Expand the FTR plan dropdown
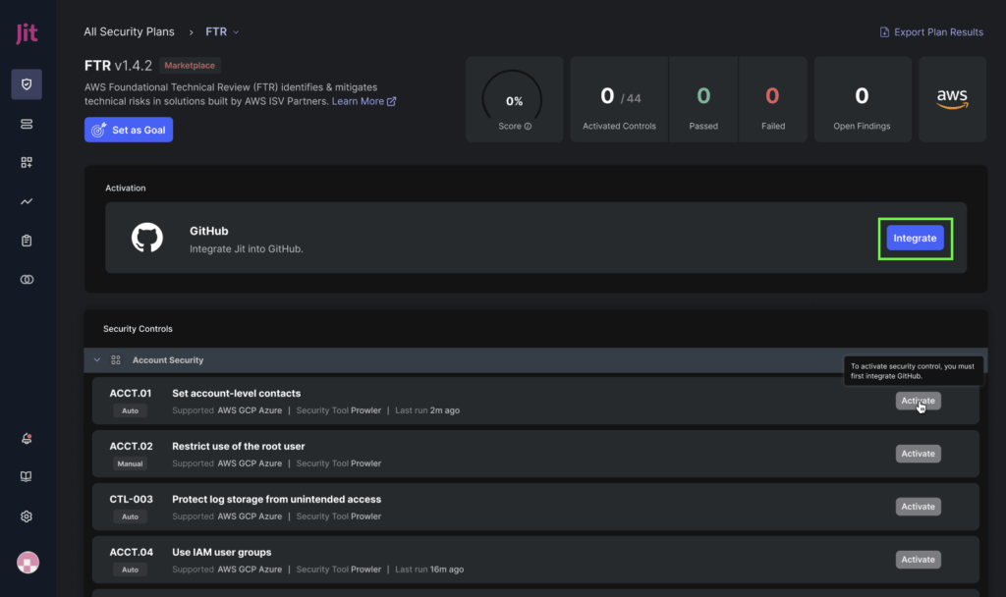 coord(222,31)
